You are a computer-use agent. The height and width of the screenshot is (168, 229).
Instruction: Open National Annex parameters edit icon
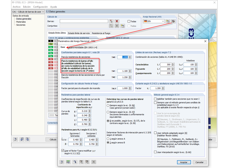(x=173, y=21)
